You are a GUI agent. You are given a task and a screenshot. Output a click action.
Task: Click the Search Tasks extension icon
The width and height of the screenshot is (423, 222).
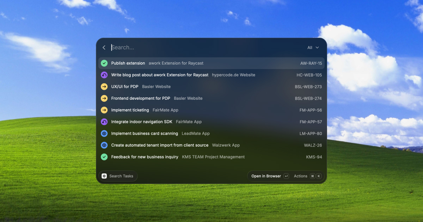(104, 176)
